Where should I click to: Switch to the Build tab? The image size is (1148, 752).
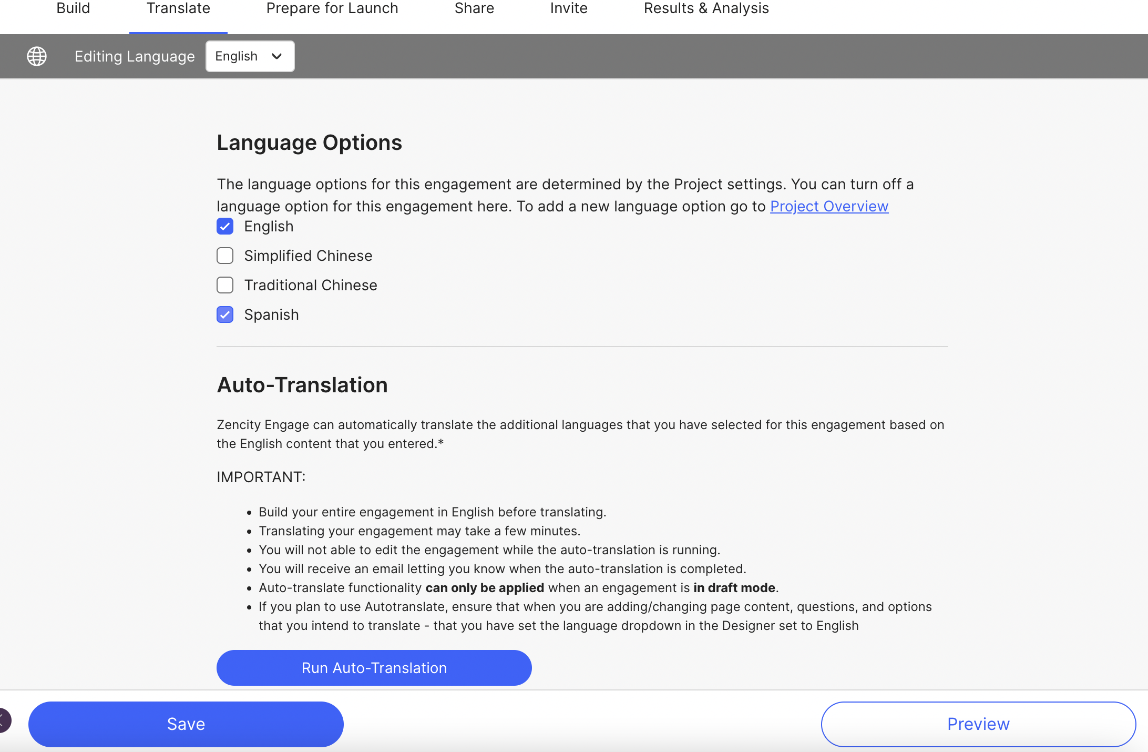pyautogui.click(x=73, y=8)
